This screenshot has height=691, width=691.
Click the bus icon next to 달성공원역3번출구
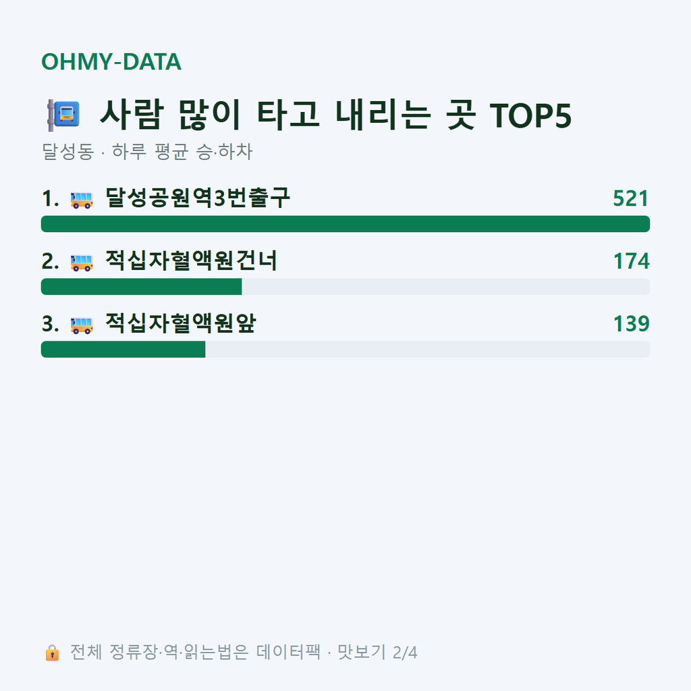(x=82, y=200)
